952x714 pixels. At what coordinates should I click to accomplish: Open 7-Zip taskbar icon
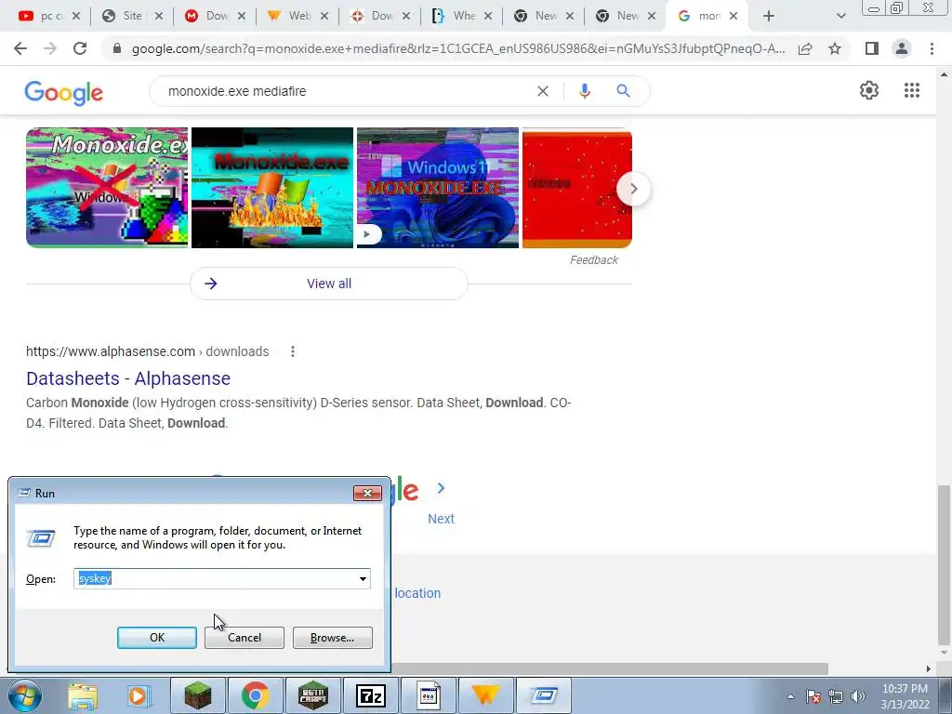(371, 695)
